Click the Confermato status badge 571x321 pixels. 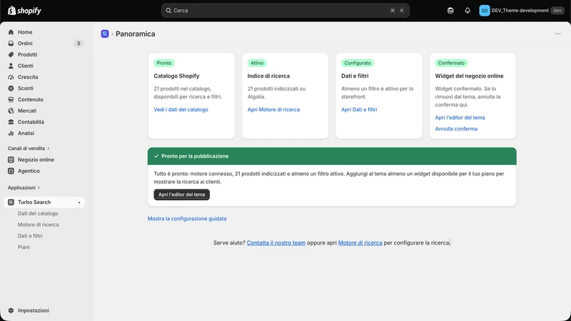(x=451, y=63)
